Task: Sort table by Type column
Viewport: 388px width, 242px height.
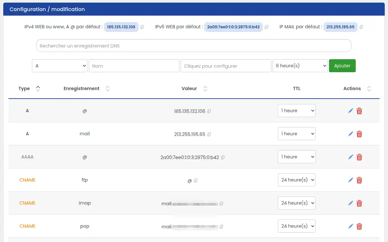Action: click(38, 88)
